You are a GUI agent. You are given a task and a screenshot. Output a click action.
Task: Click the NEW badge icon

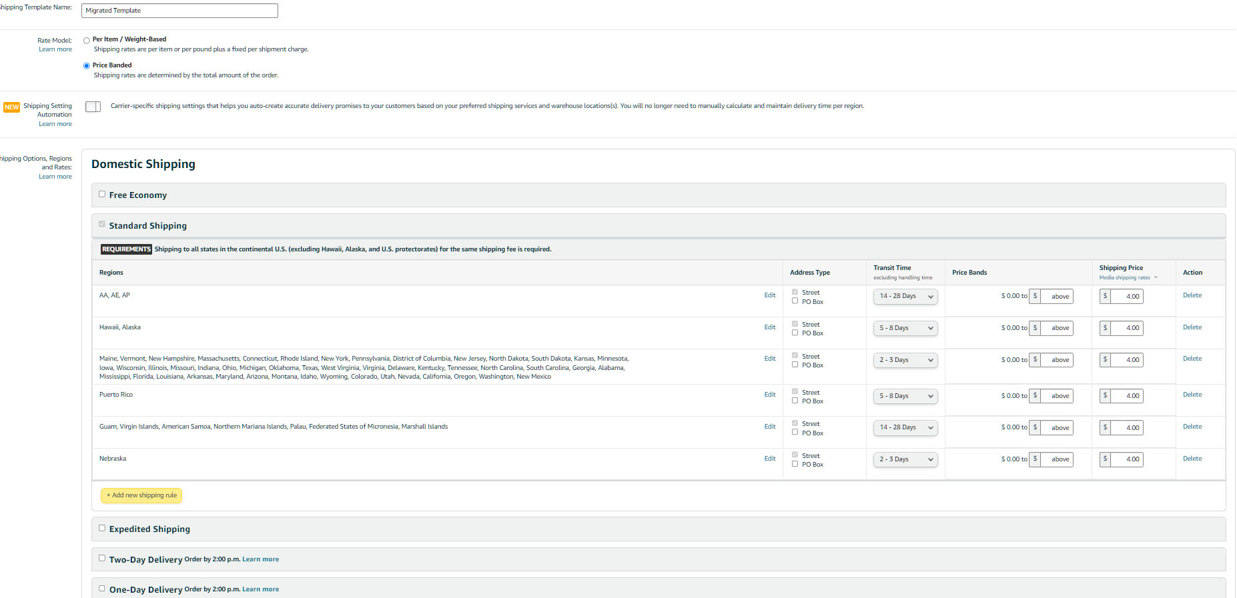[x=11, y=107]
